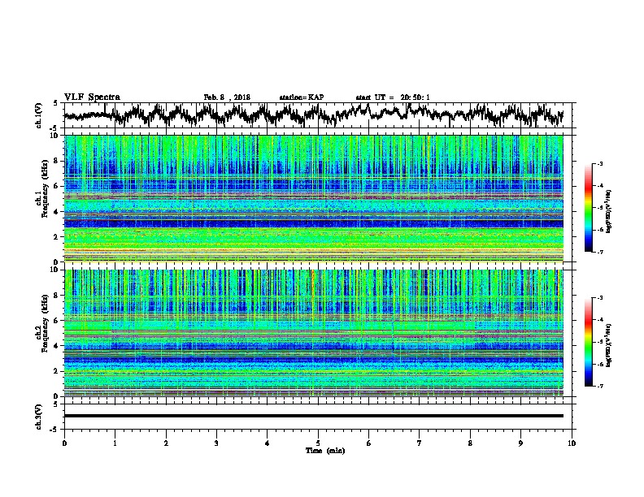Click the 'VLF Spectra' title text
Screen dimensions: 644x497
click(92, 97)
